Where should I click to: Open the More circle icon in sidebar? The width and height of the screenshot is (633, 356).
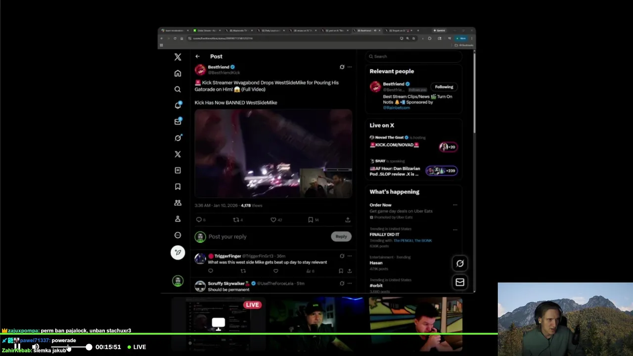[178, 235]
